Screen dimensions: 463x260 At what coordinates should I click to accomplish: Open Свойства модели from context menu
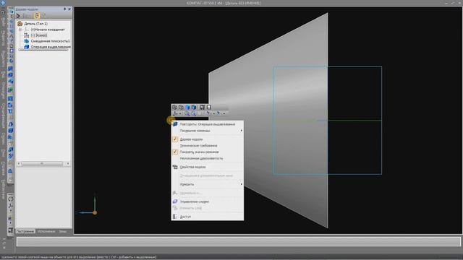(x=208, y=167)
